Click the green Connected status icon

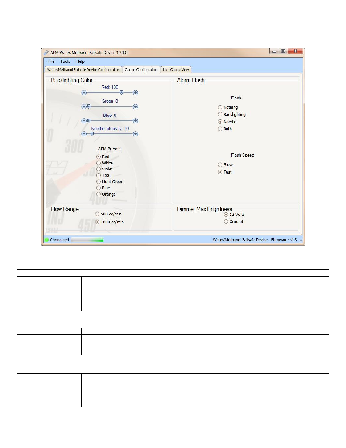click(x=46, y=240)
